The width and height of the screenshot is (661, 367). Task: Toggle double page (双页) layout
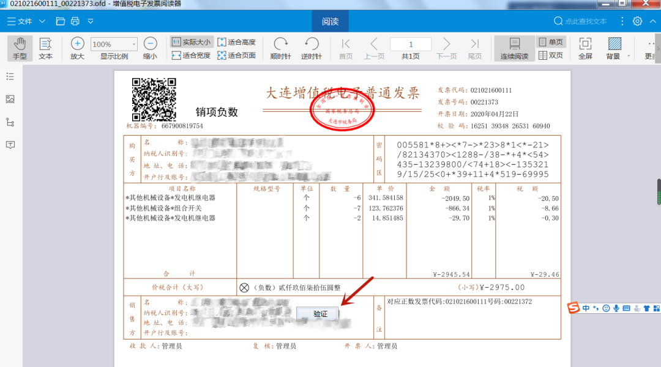(551, 56)
